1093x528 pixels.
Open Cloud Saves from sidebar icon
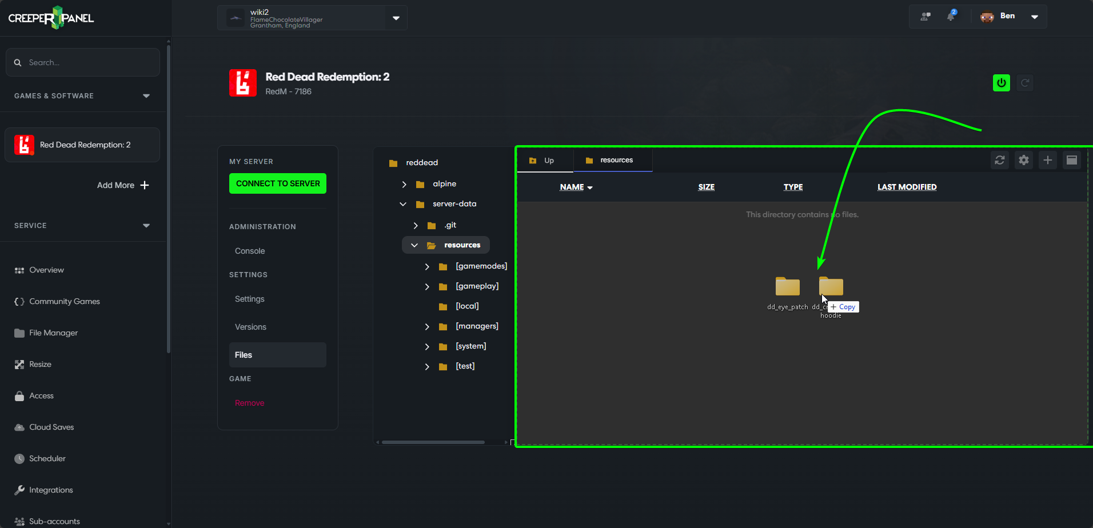[x=51, y=427]
